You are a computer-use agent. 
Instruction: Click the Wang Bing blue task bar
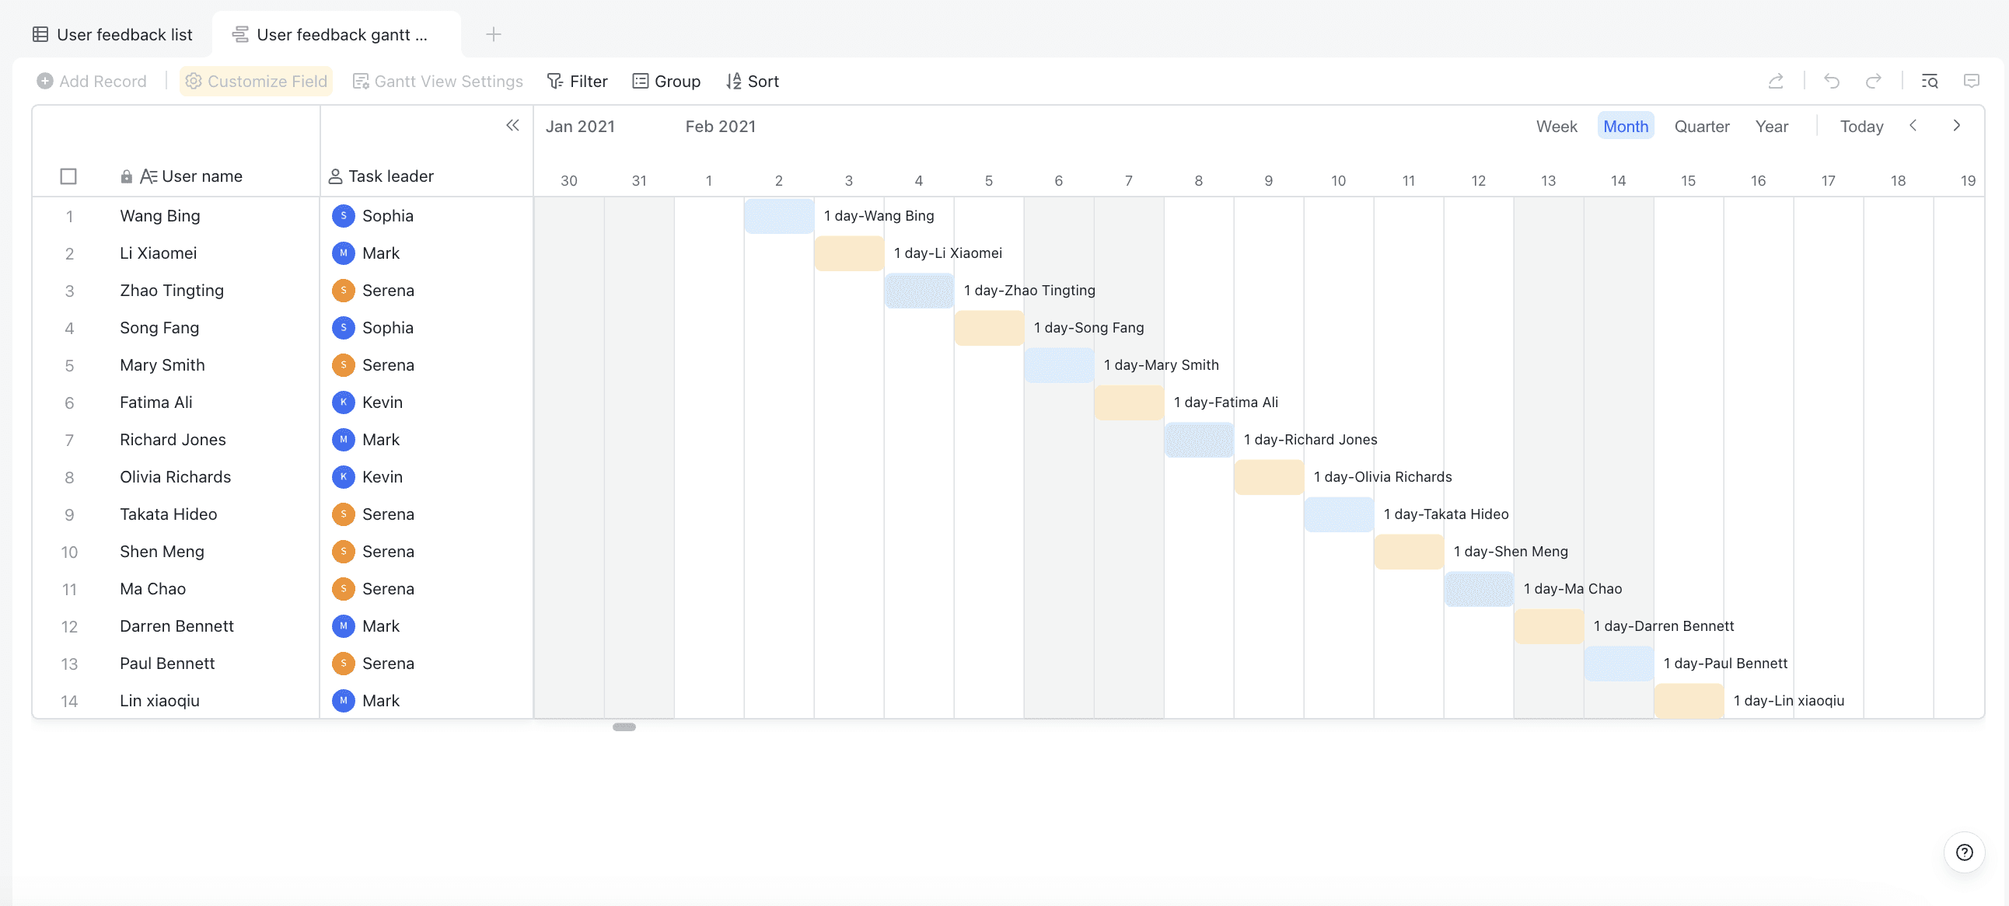778,216
